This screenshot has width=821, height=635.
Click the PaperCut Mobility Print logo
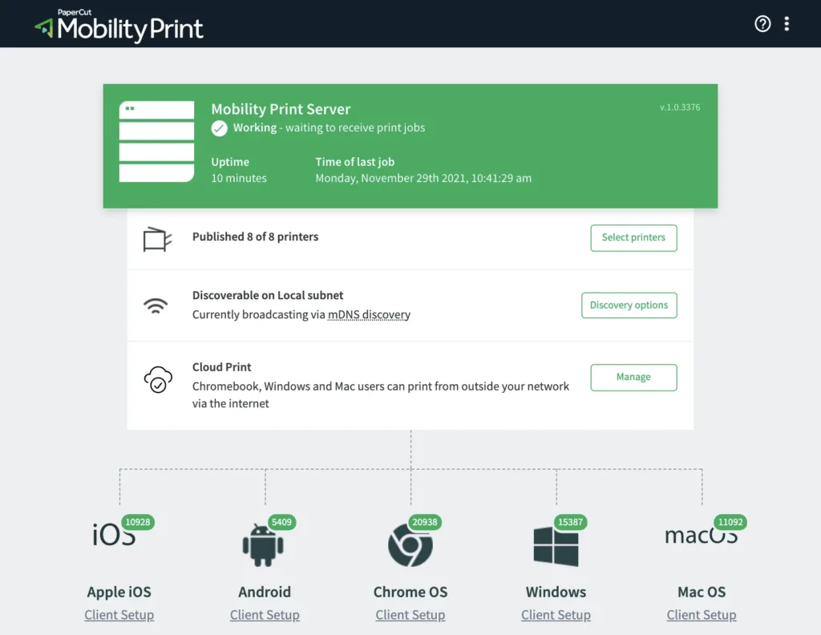coord(119,26)
